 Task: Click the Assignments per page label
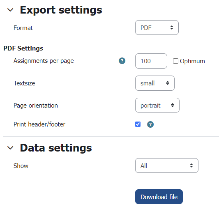[x=44, y=61]
